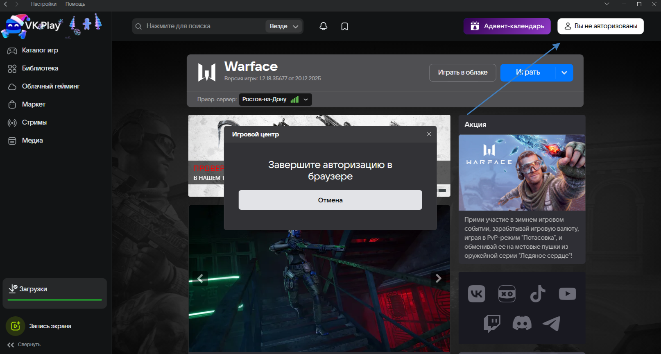
Task: Click Играть в облаке button
Action: [x=463, y=73]
